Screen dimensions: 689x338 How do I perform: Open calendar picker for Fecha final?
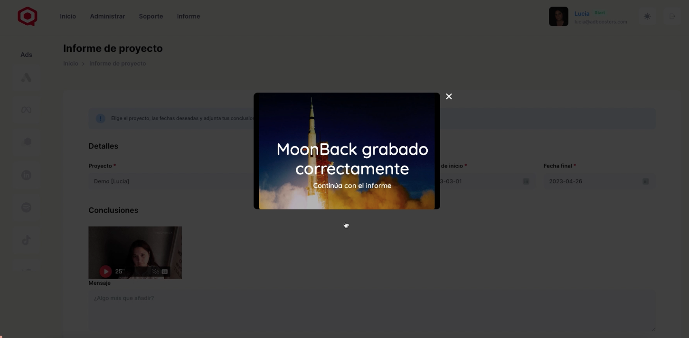(645, 181)
